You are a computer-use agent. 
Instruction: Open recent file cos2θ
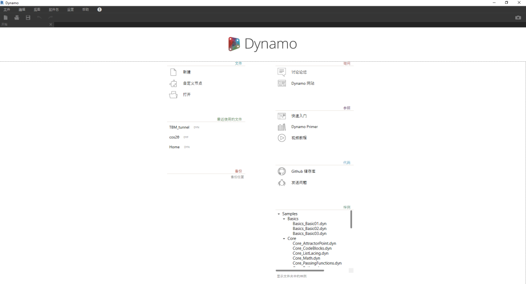tap(174, 137)
